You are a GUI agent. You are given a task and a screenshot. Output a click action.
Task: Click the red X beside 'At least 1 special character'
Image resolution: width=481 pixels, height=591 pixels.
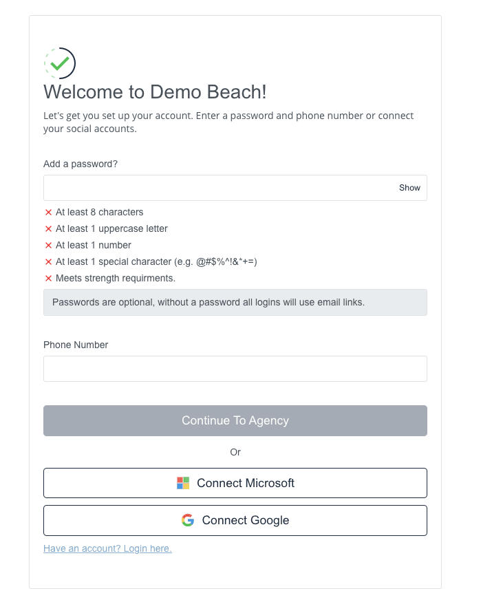point(48,262)
